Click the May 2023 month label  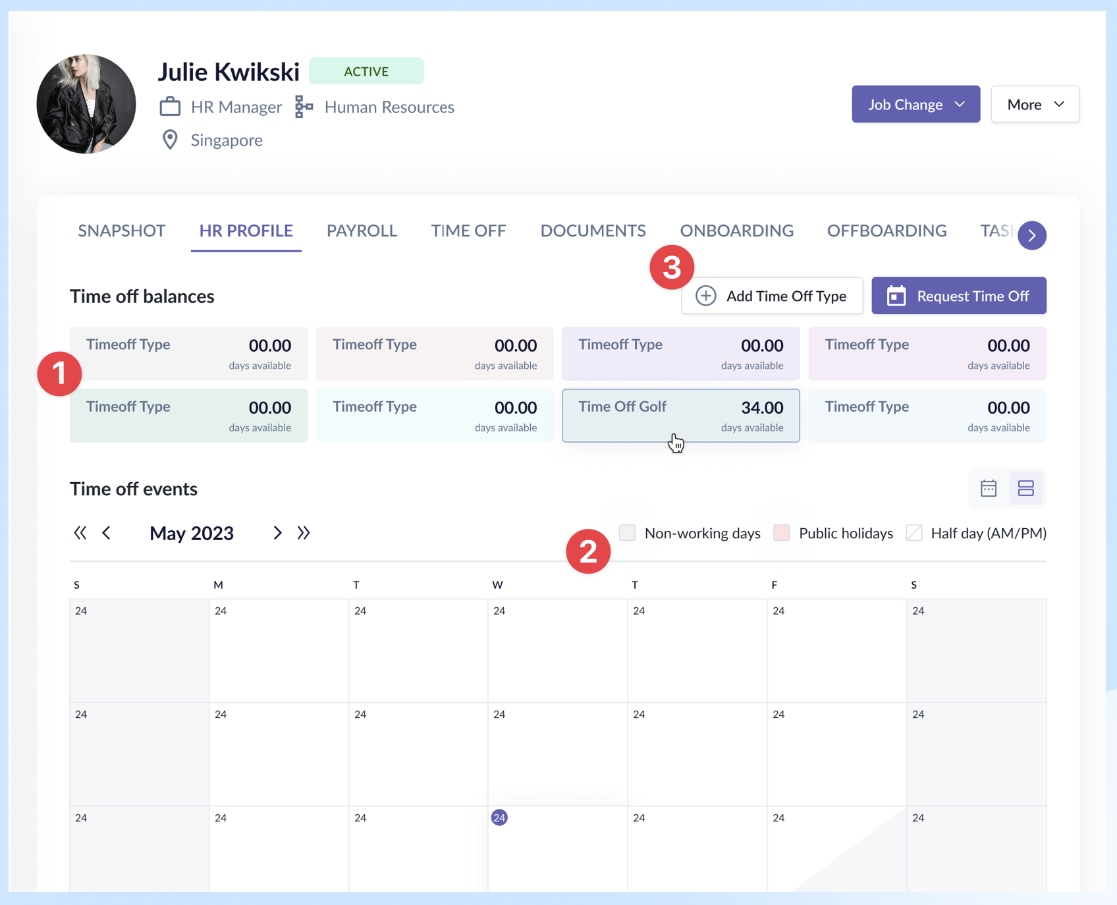tap(192, 533)
